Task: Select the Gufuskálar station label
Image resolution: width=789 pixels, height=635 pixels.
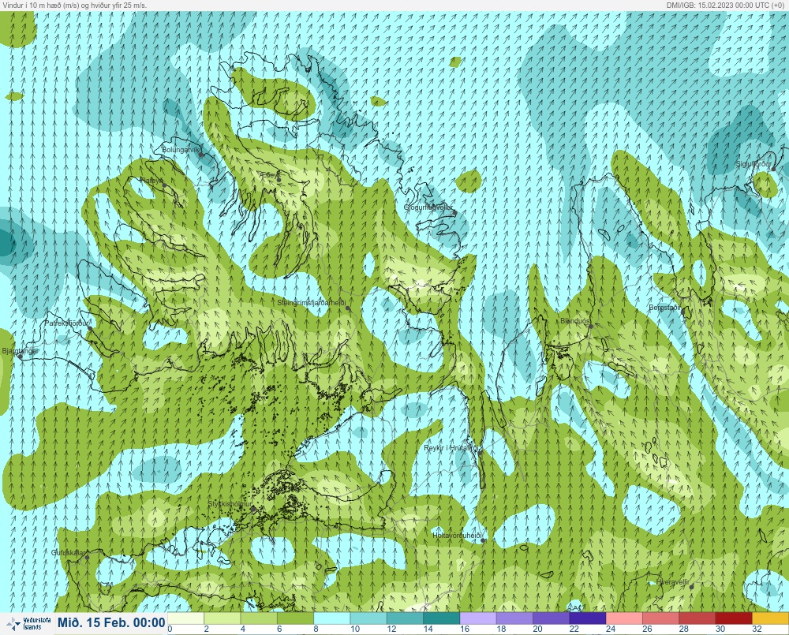Action: point(69,552)
